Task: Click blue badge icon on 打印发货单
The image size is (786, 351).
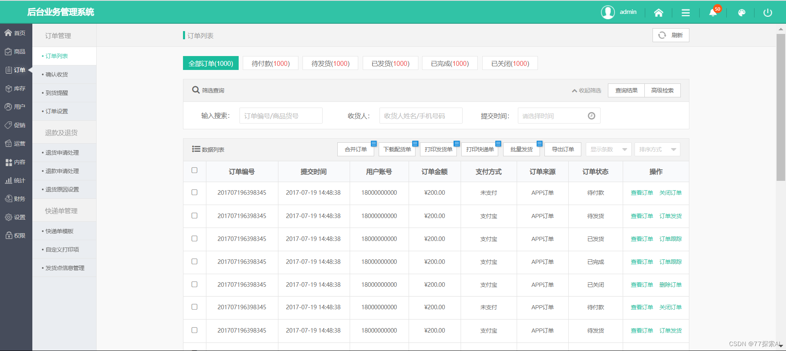Action: [x=457, y=144]
